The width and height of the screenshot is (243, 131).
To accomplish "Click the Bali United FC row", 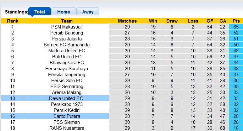I will [67, 57].
